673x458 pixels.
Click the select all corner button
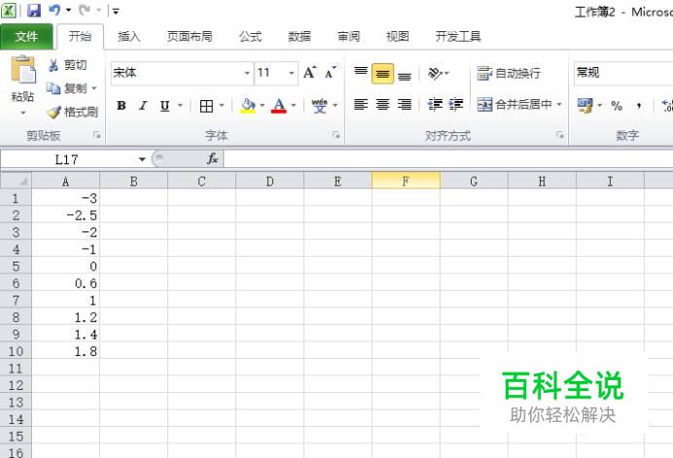point(16,181)
